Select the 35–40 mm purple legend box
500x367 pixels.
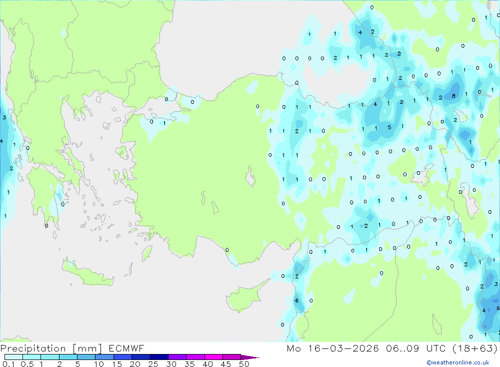[195, 357]
